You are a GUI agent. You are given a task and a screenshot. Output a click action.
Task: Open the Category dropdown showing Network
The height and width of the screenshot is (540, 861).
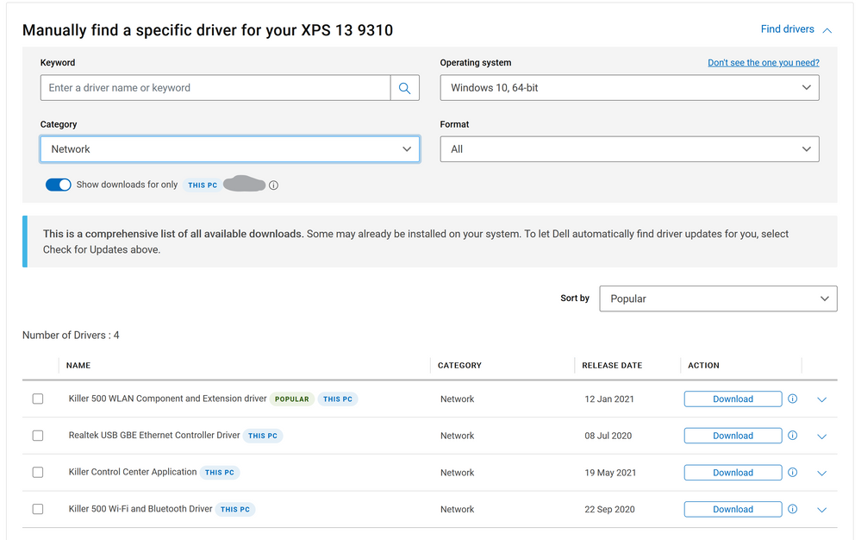point(229,149)
